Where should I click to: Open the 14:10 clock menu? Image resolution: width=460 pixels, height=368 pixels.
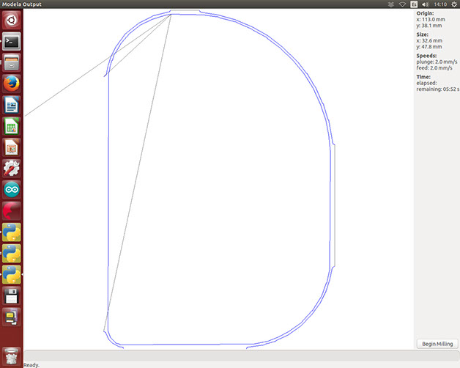(x=440, y=4)
